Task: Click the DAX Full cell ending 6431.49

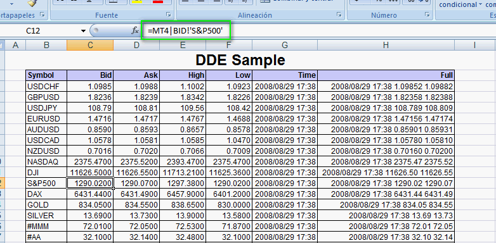Action: point(386,194)
